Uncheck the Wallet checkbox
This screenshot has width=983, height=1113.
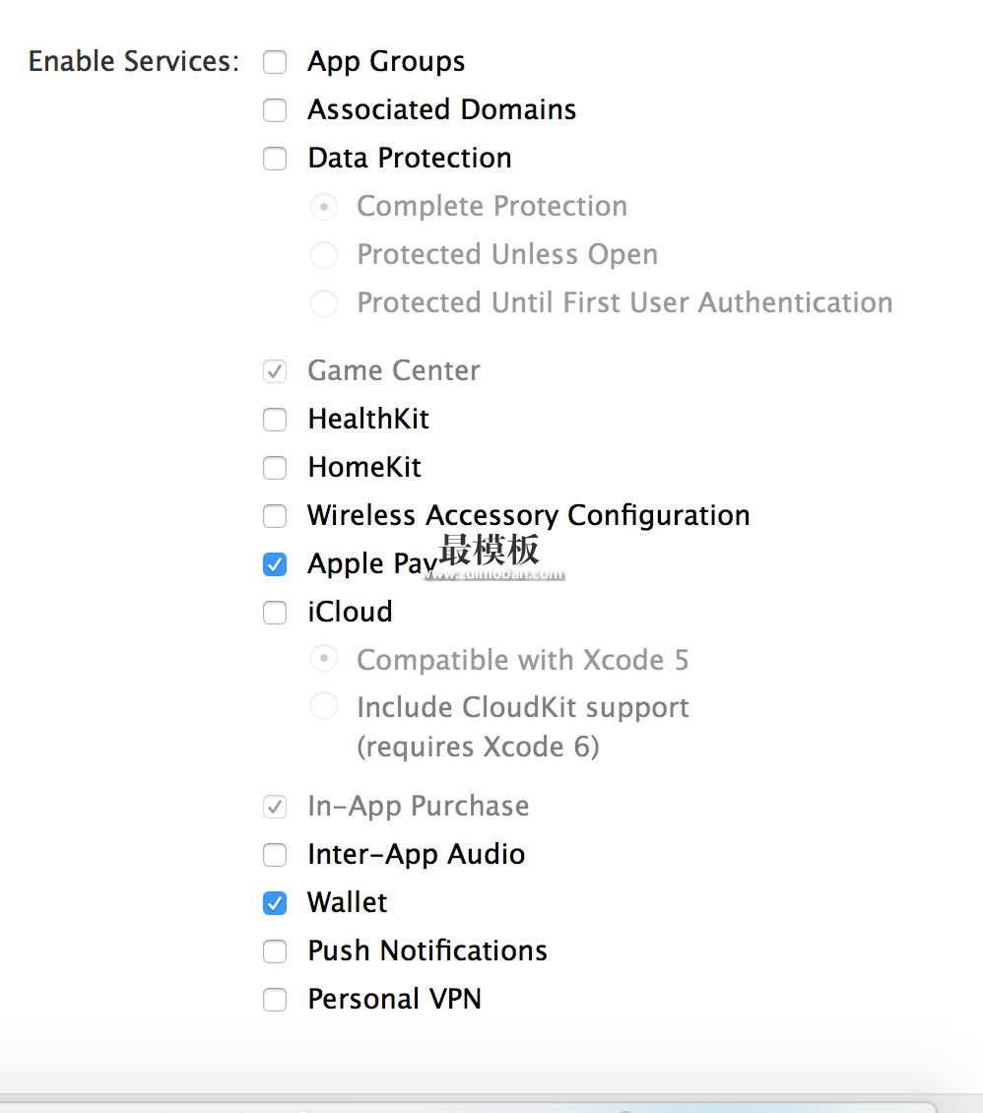275,903
